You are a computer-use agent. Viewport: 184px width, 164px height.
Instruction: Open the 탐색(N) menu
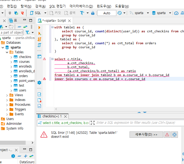tap(26, 6)
